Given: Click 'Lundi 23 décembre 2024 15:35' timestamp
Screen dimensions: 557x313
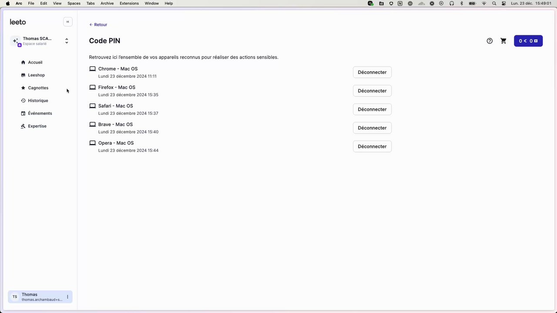Looking at the screenshot, I should point(128,95).
